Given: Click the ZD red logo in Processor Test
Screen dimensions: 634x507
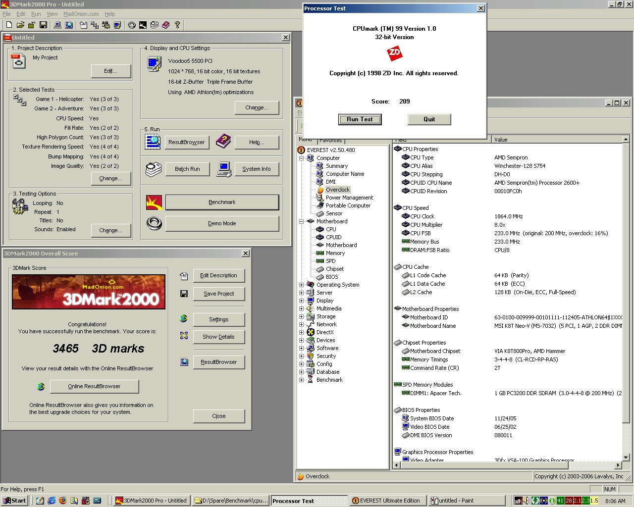Looking at the screenshot, I should [x=394, y=53].
